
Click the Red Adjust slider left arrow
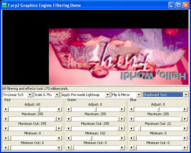coord(5,109)
